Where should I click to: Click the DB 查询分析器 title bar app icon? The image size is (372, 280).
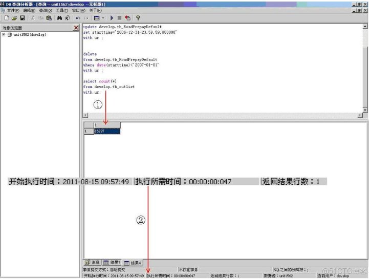(3, 4)
